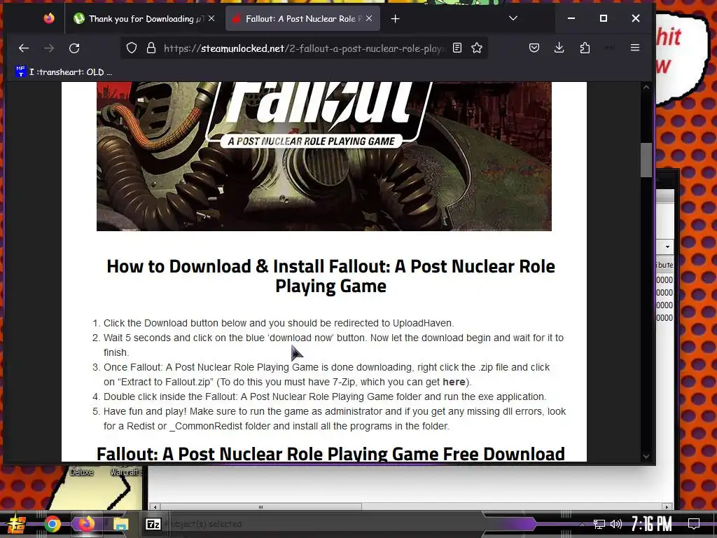The width and height of the screenshot is (717, 538).
Task: Open the I :transheart: OLD bookmark
Action: [64, 72]
